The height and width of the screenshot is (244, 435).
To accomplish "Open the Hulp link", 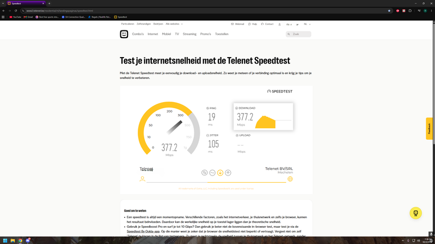I will [x=253, y=24].
